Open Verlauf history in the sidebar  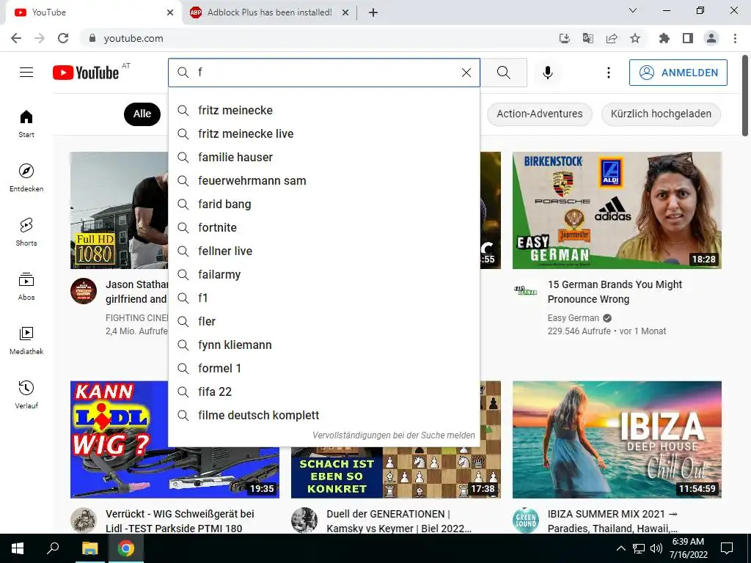(x=26, y=394)
